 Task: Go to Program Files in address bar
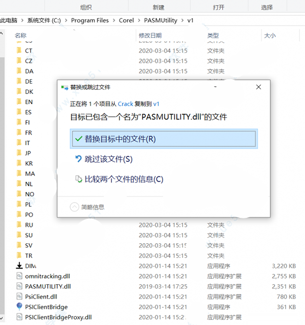90,20
